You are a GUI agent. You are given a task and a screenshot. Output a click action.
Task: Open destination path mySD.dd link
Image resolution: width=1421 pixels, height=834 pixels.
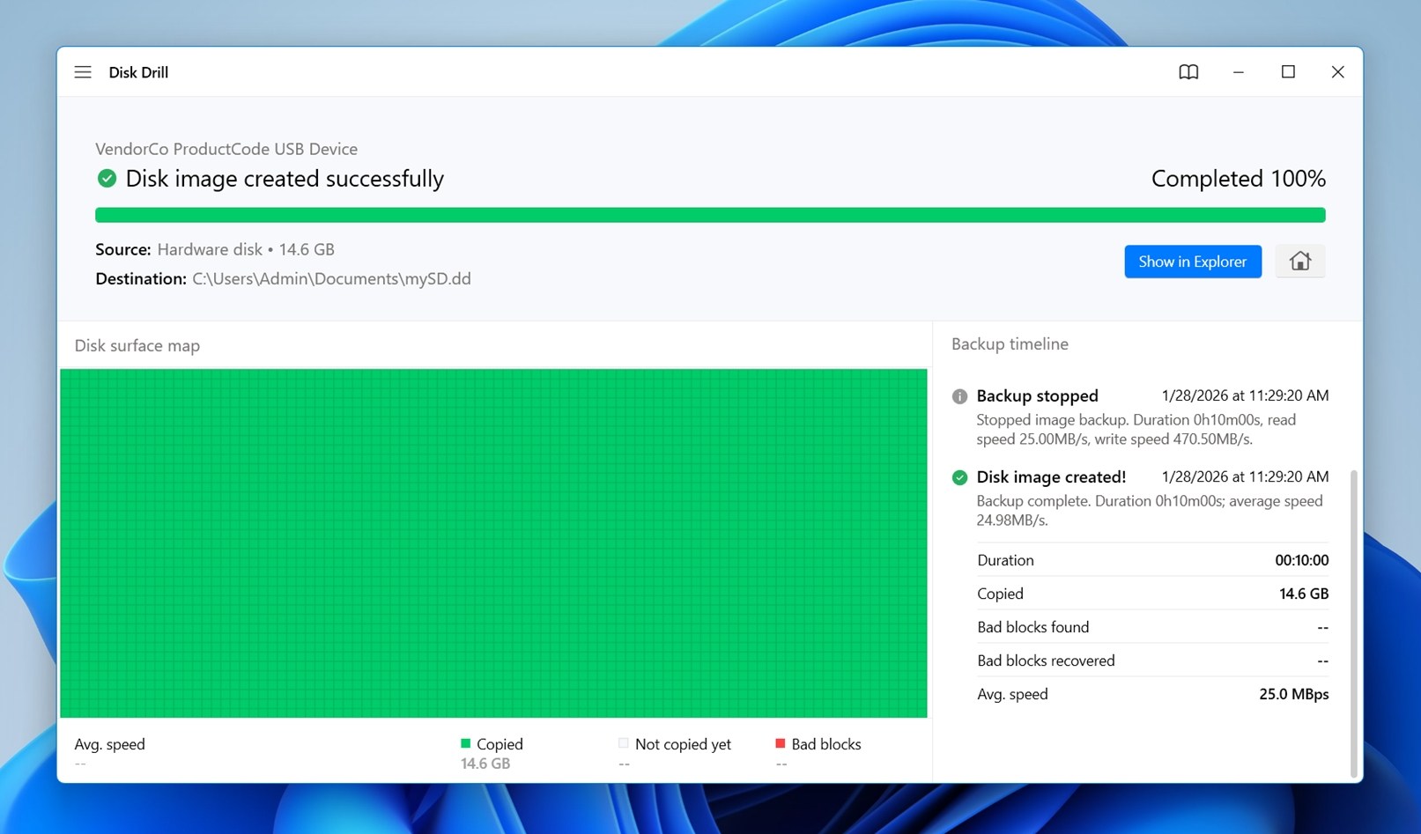pos(331,278)
